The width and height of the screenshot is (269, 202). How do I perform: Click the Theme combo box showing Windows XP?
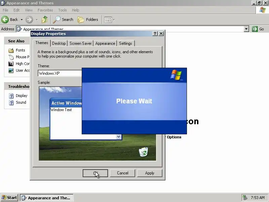(60, 73)
